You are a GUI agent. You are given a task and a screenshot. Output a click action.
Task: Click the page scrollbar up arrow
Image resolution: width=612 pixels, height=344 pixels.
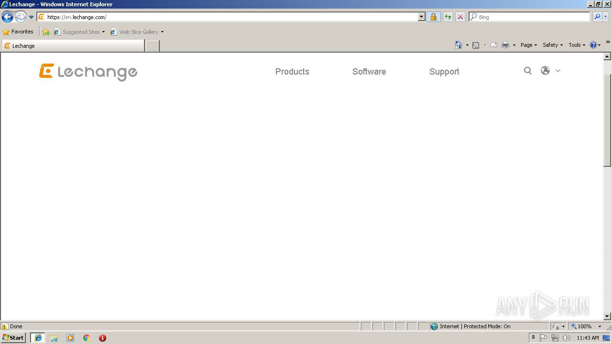(607, 56)
